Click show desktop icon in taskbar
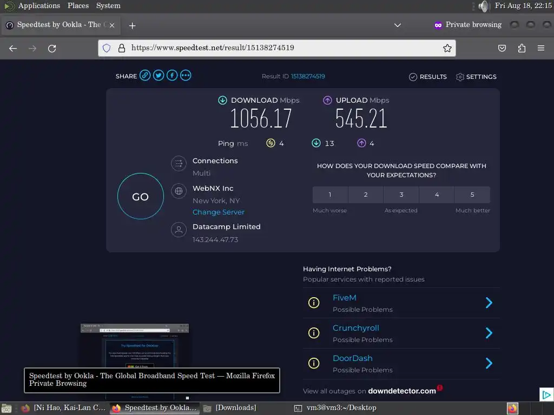Viewport: 554px width, 415px height. coord(6,409)
